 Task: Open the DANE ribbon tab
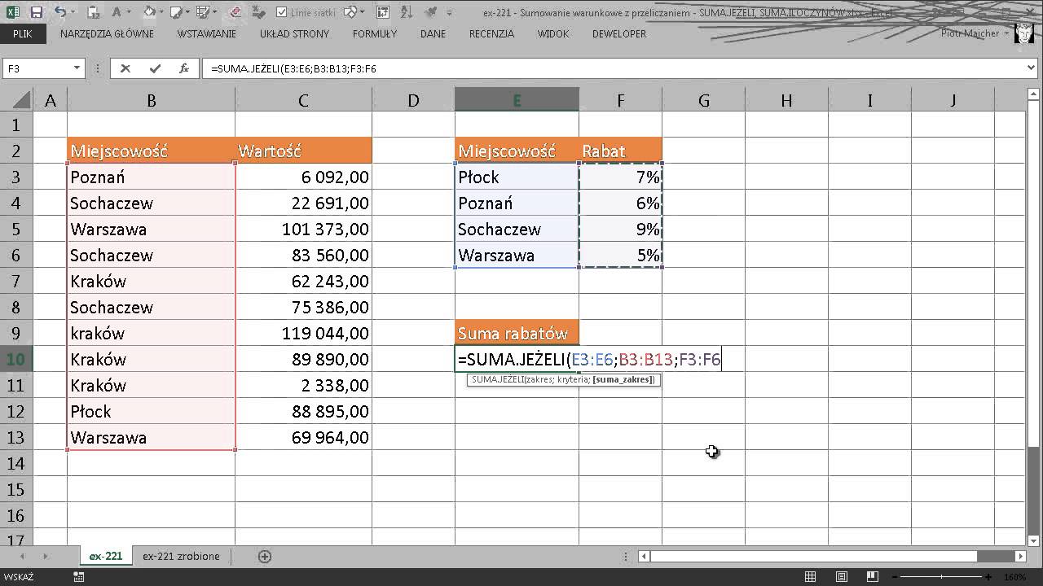tap(433, 33)
